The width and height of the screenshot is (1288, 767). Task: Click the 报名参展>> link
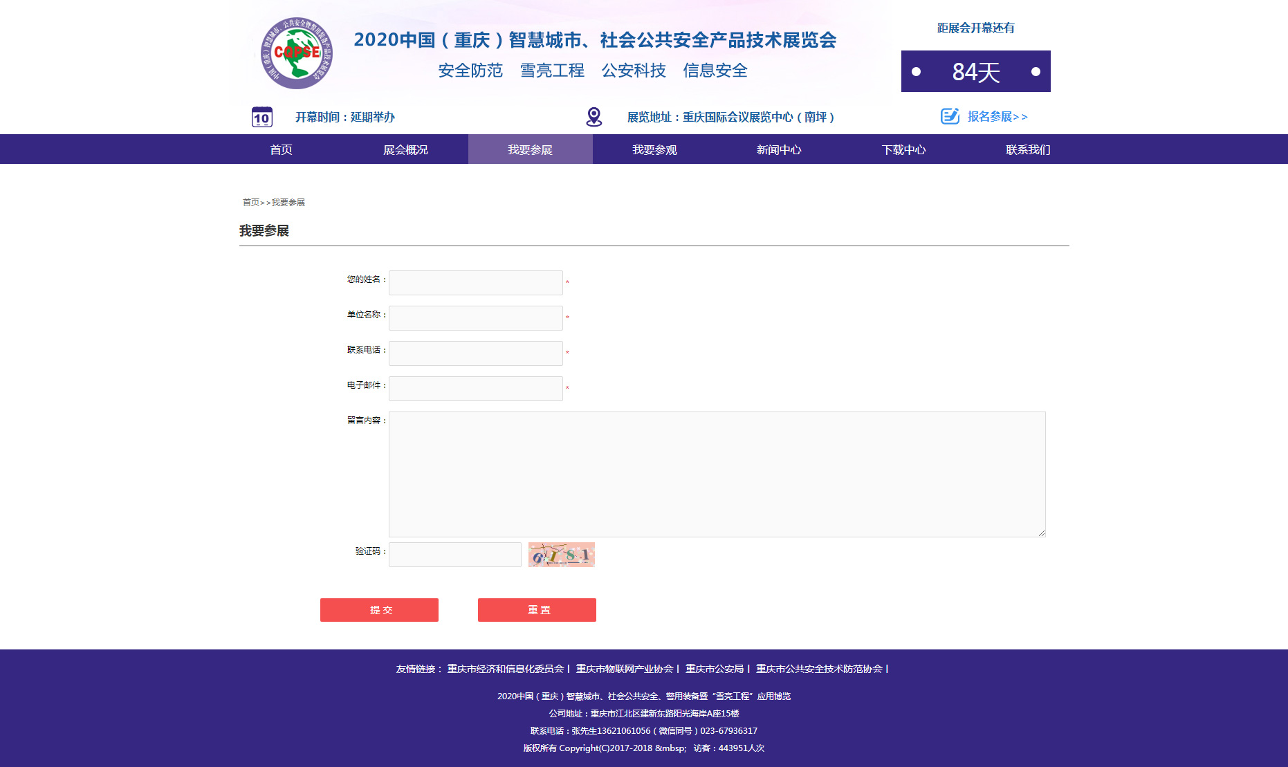tap(997, 117)
